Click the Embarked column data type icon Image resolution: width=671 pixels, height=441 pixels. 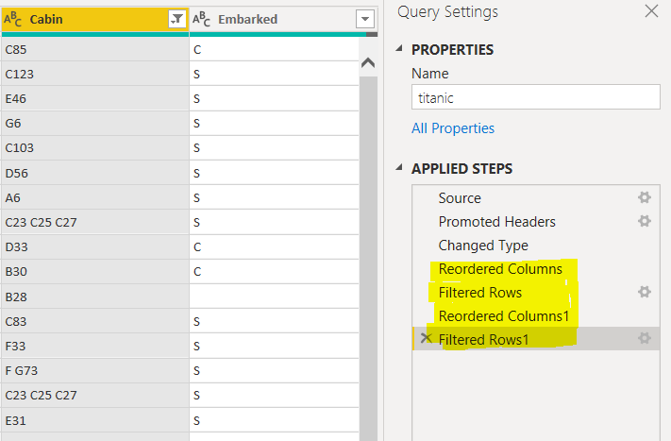(x=202, y=19)
